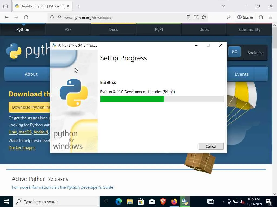Click the scrollbar down arrow

coord(275,194)
